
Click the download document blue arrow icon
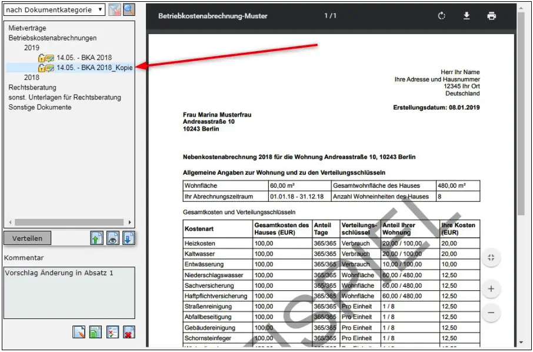[129, 238]
